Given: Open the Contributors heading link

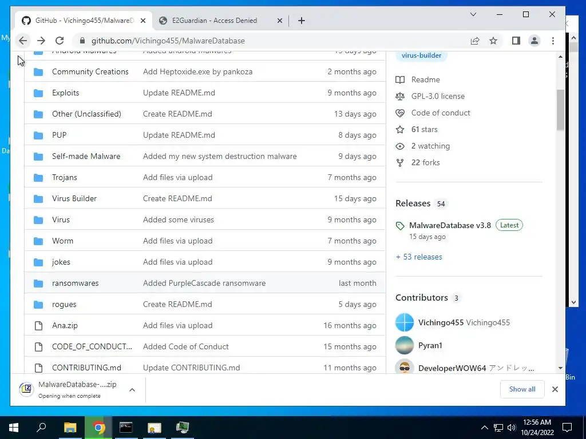Looking at the screenshot, I should pos(422,297).
